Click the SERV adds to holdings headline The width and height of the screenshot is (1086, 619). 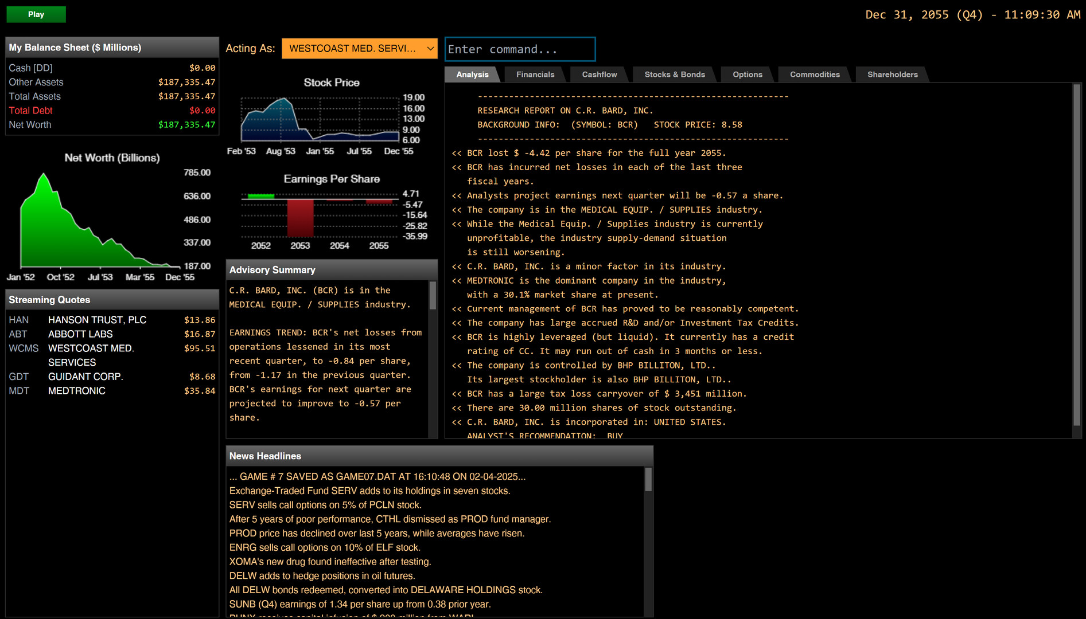pyautogui.click(x=369, y=491)
